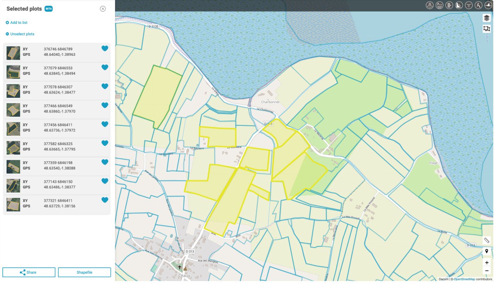Activate the draw polygon selection tool
Screen dimensions: 494x308
tap(487, 28)
